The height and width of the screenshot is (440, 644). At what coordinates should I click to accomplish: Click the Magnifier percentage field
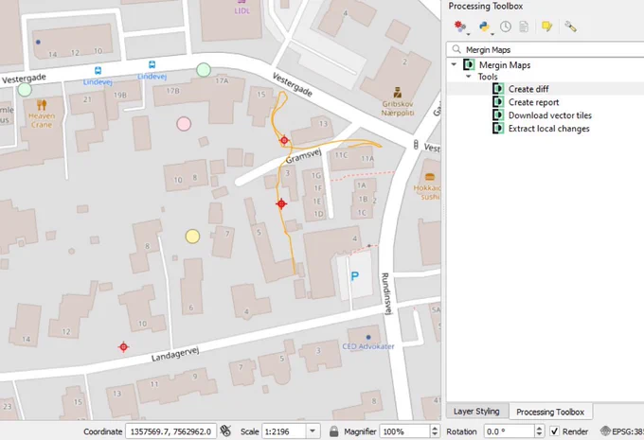coord(404,431)
